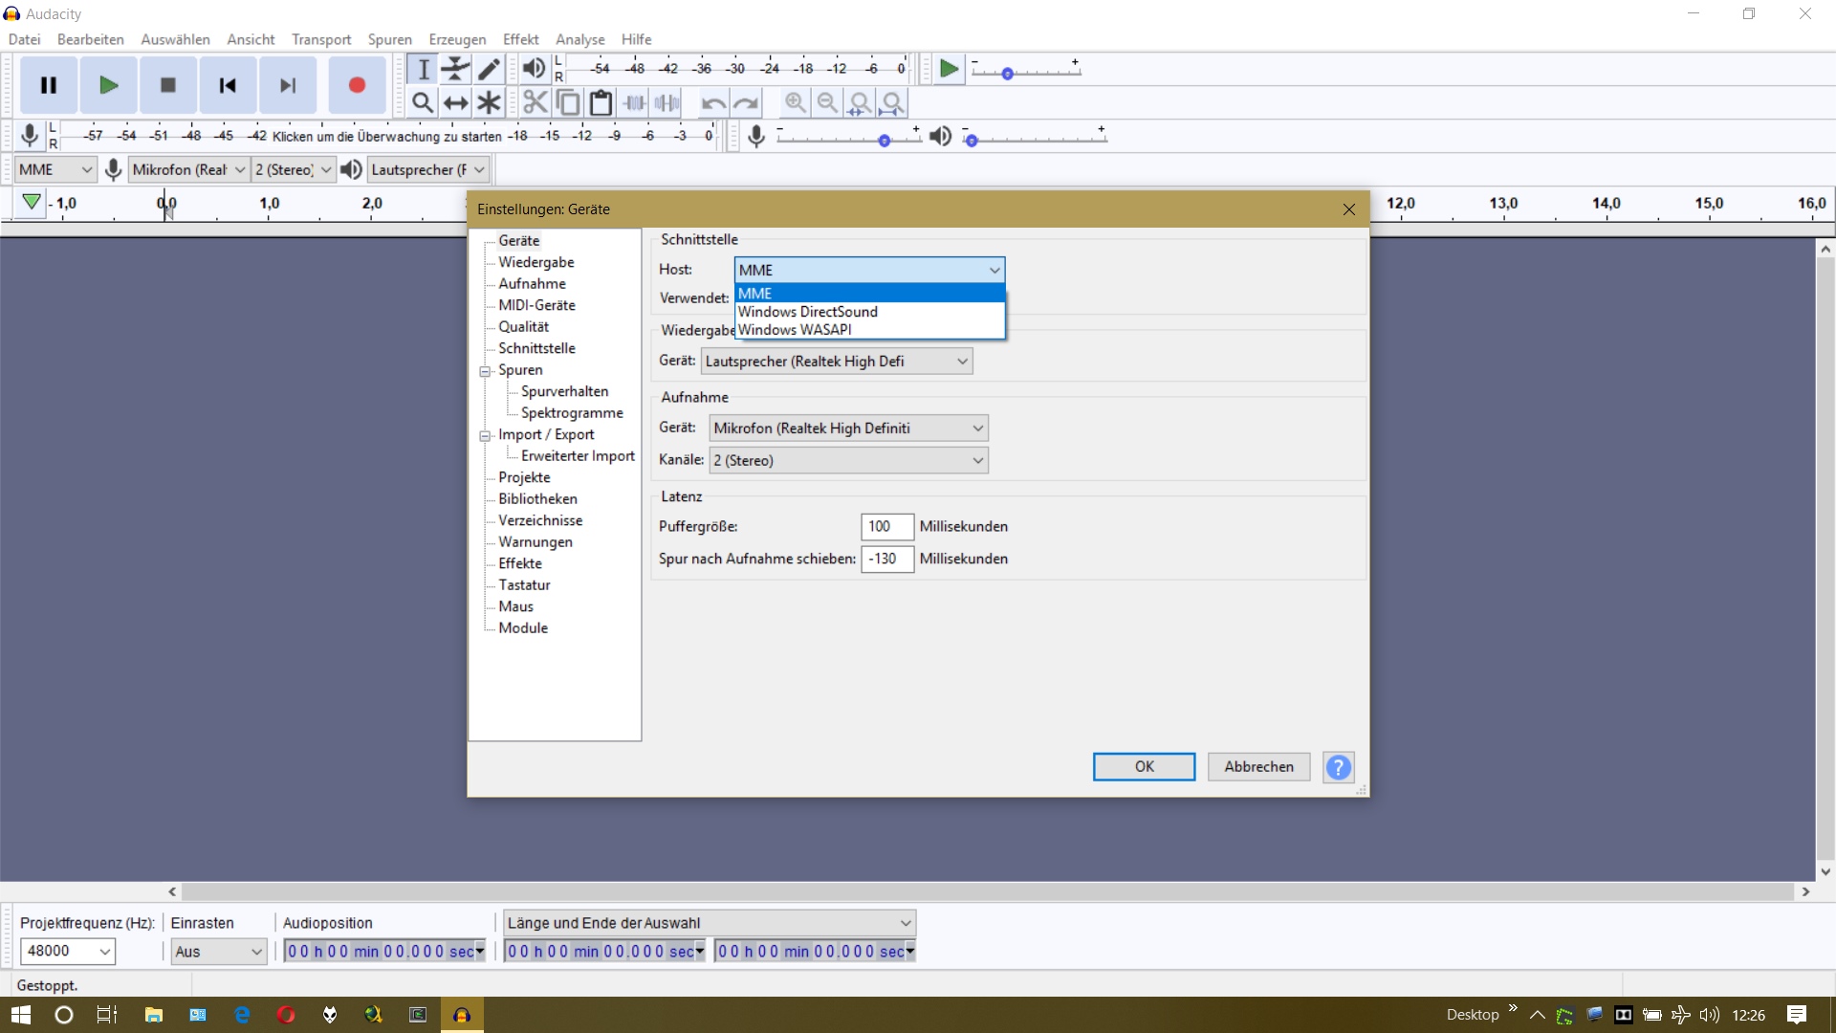The height and width of the screenshot is (1033, 1836).
Task: Click the Zoom In magnifier icon
Action: click(795, 102)
